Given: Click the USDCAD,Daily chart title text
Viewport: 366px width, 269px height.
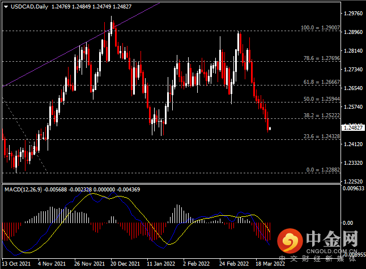Looking at the screenshot, I should point(29,7).
